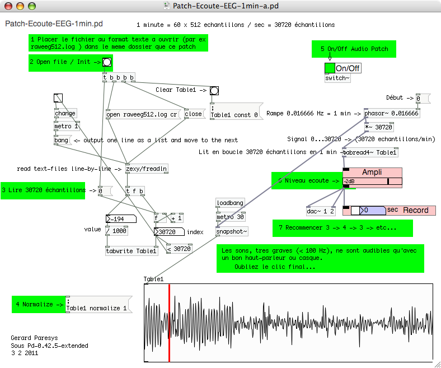
Task: Select the t f b trigger object
Action: click(x=135, y=191)
